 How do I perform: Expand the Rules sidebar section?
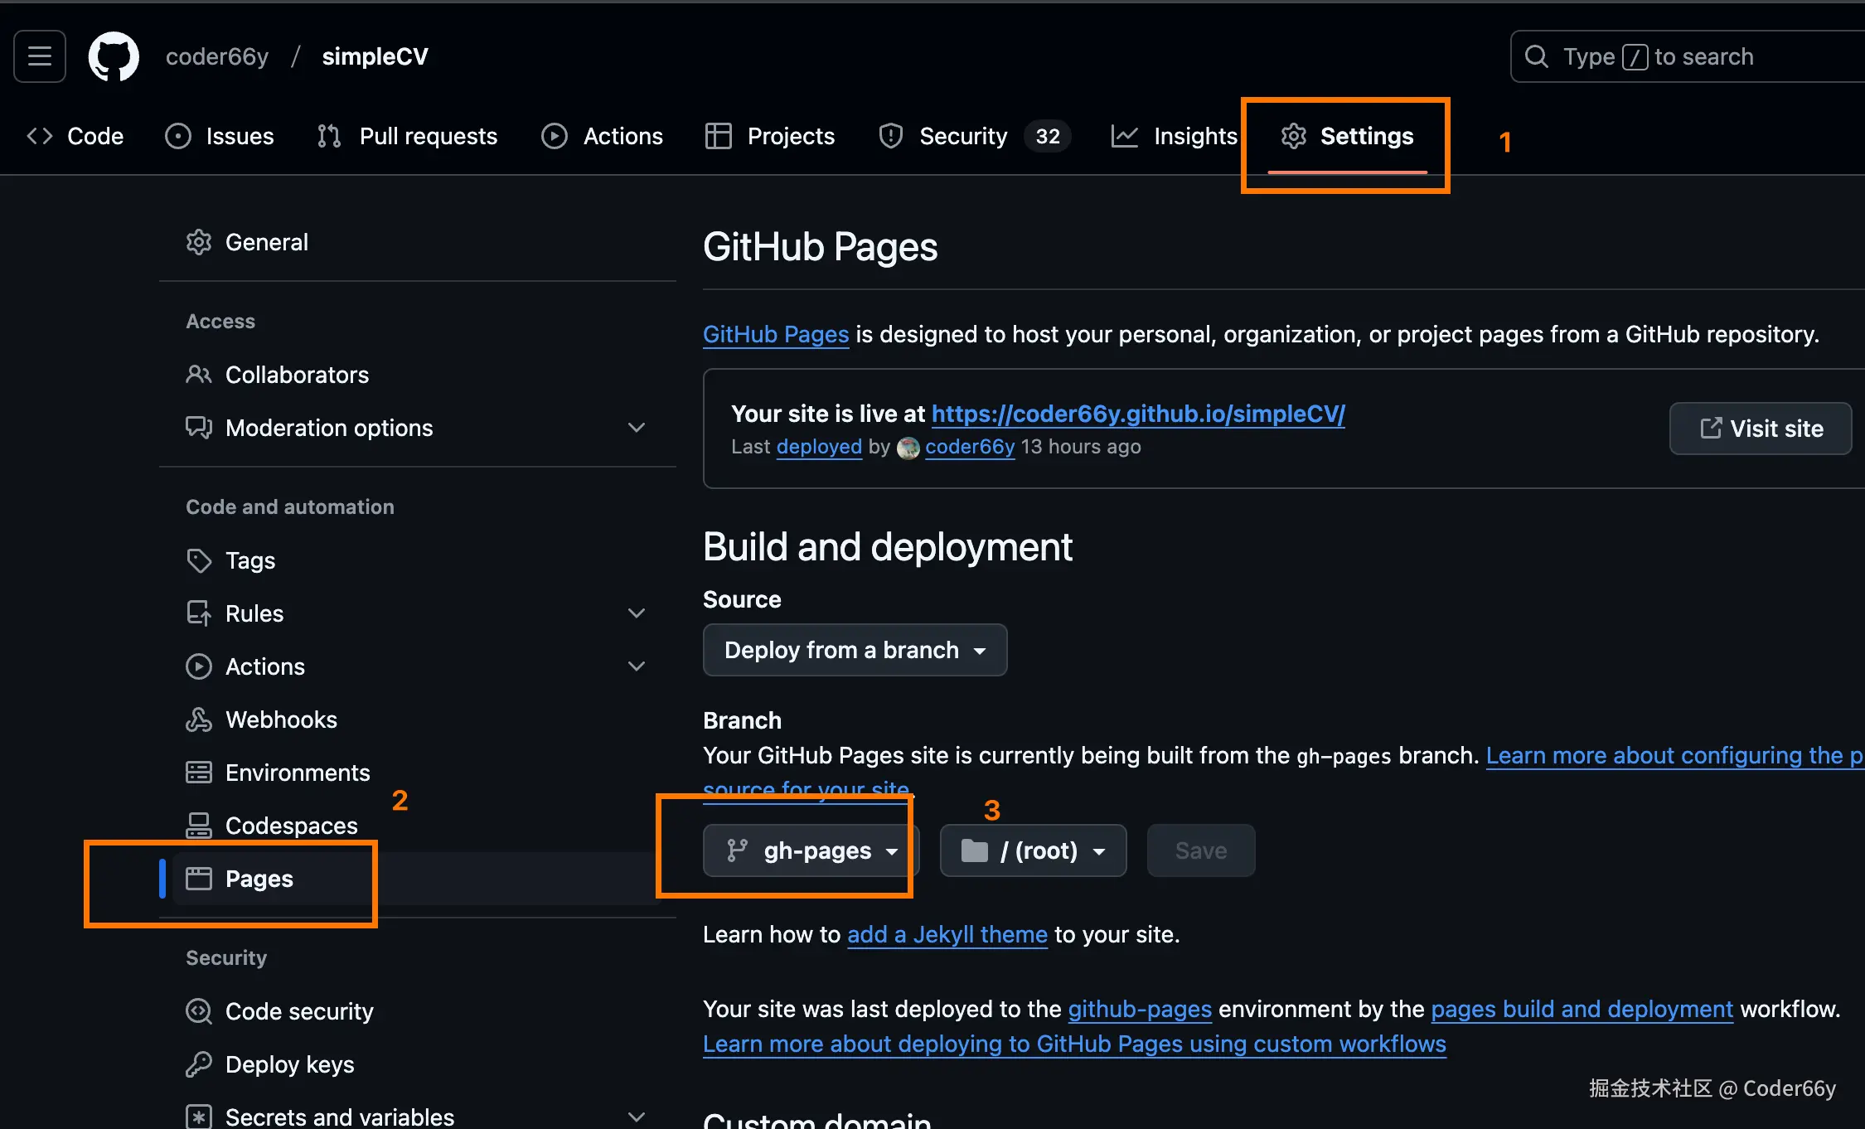point(637,613)
